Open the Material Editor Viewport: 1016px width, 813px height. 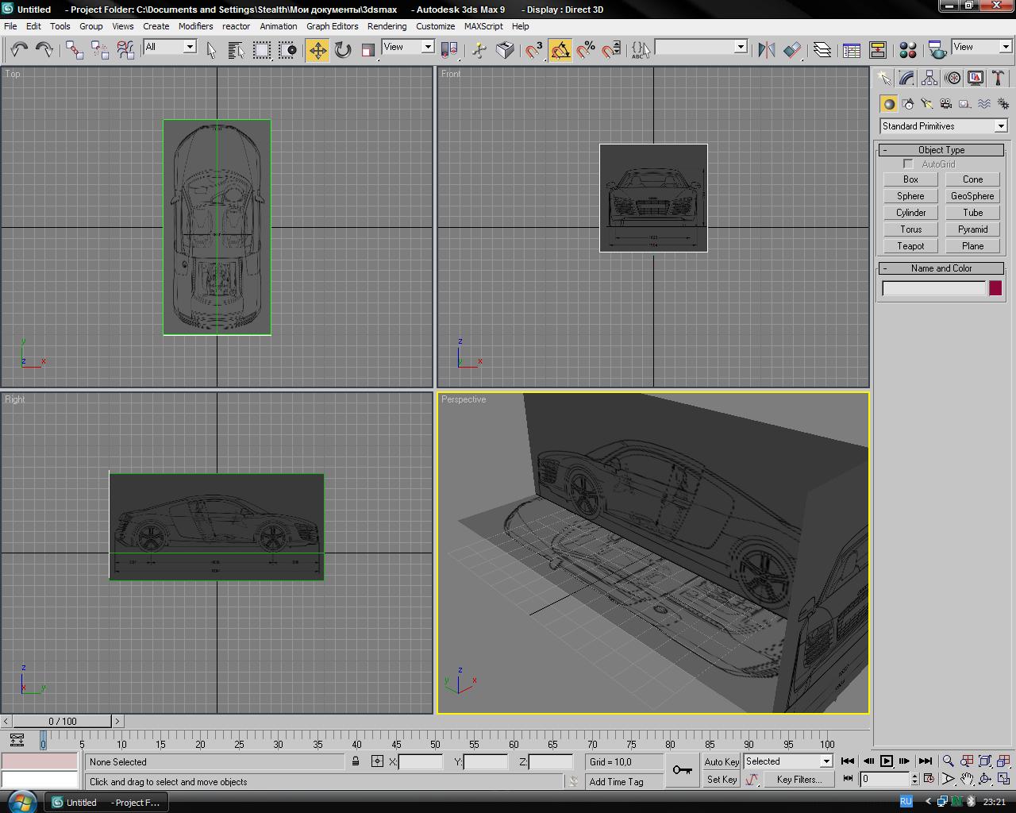click(908, 50)
